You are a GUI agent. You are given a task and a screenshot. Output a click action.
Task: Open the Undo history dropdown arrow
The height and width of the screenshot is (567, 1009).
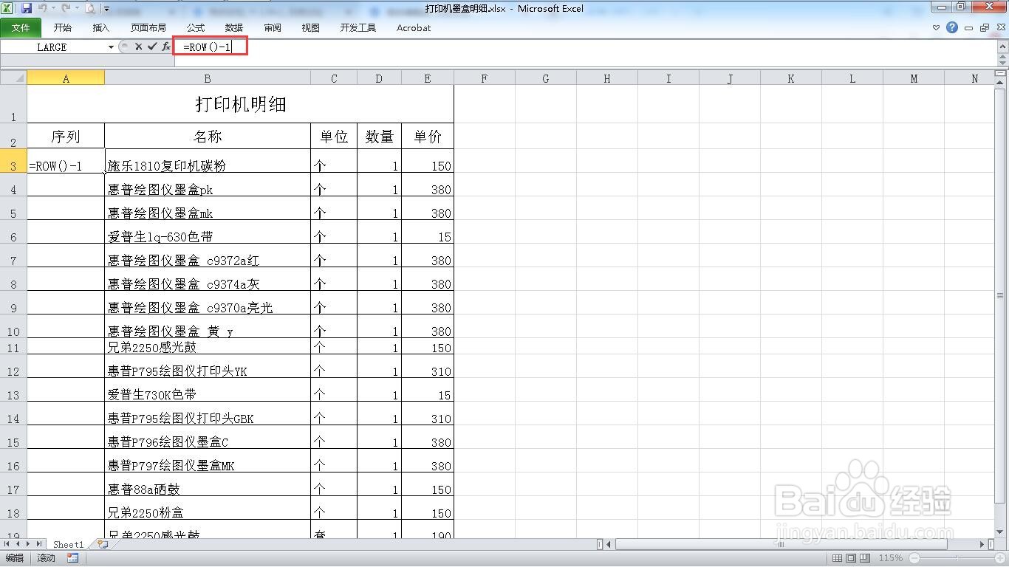(x=53, y=9)
